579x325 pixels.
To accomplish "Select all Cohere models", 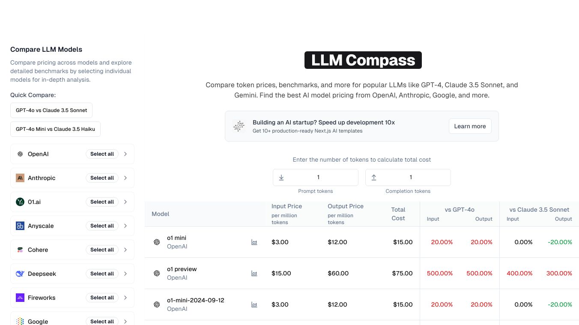I will click(x=102, y=250).
